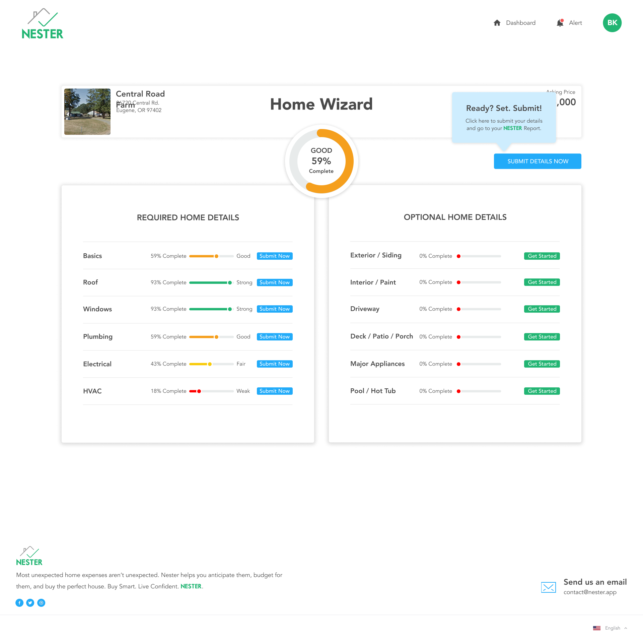Click the footer NESTER logo
The width and height of the screenshot is (643, 644).
pyautogui.click(x=29, y=556)
